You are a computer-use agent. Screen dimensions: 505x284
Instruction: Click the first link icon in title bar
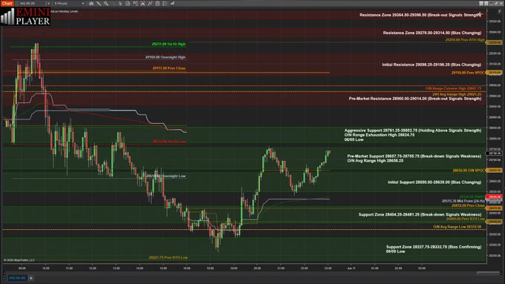coord(481,3)
